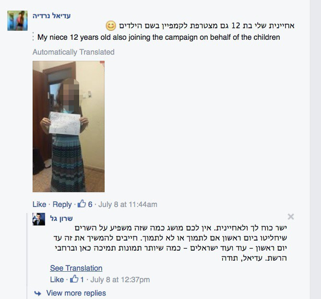
Task: View who liked via the number 6
Action: coord(90,204)
